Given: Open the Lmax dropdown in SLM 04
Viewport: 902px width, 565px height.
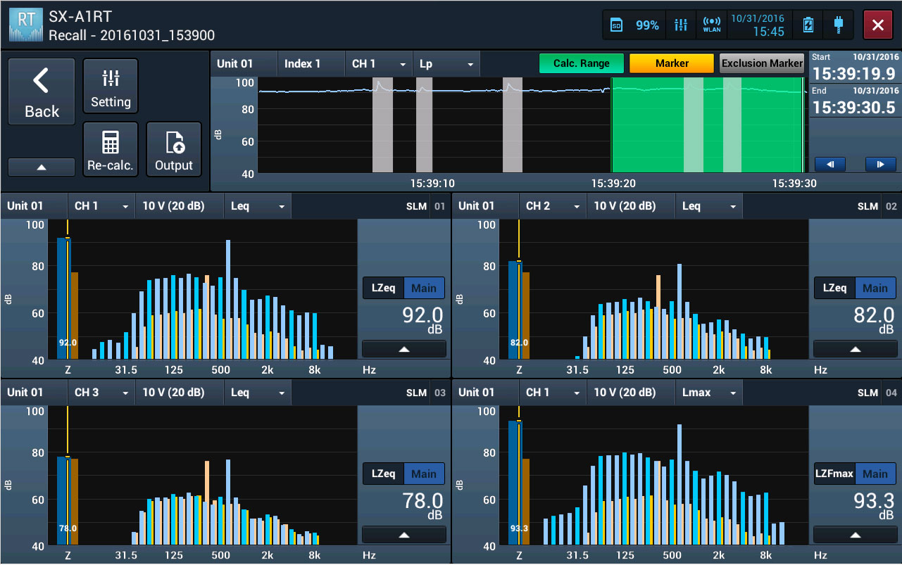Looking at the screenshot, I should [708, 393].
